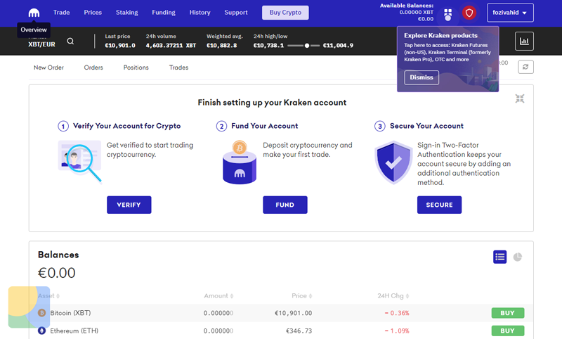Image resolution: width=562 pixels, height=339 pixels.
Task: Sort balances by Amount column
Action: pos(218,296)
